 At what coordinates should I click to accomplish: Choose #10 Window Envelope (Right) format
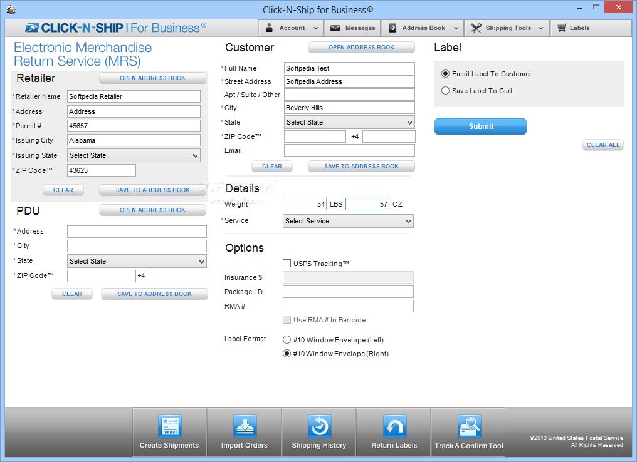pos(287,354)
